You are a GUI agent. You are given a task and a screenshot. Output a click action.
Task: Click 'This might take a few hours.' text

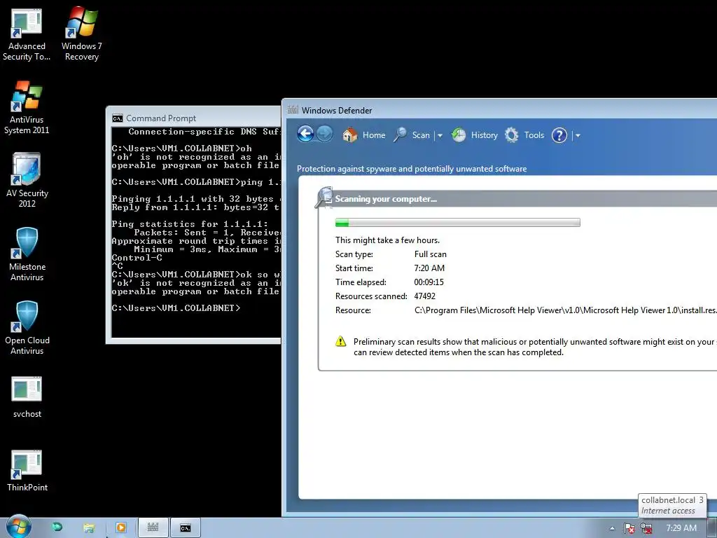click(387, 240)
